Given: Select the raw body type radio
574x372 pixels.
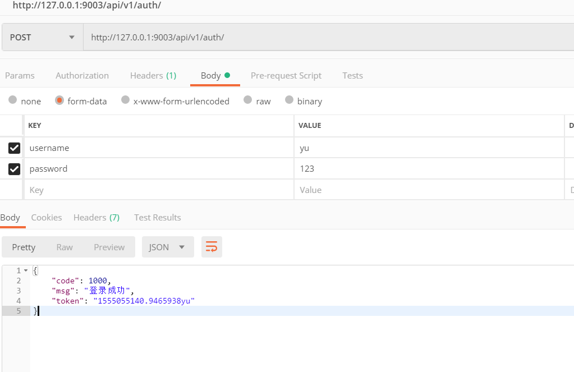Looking at the screenshot, I should 248,100.
